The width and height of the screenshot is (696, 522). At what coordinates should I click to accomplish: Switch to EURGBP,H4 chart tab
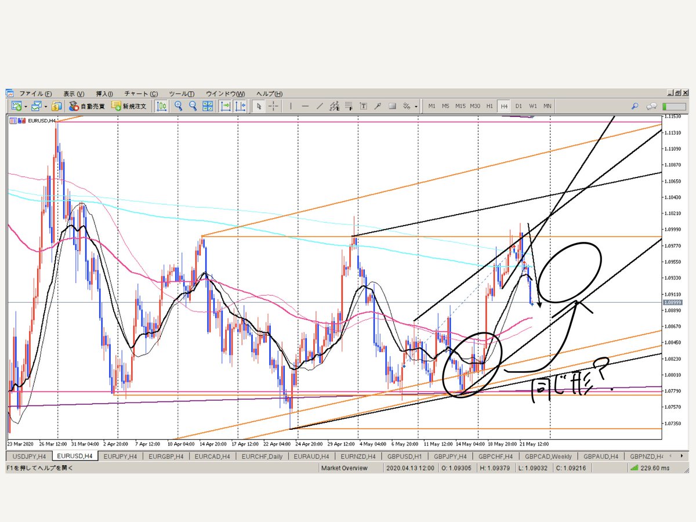(x=165, y=456)
